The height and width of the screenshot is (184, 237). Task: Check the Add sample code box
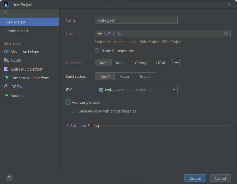tap(68, 102)
